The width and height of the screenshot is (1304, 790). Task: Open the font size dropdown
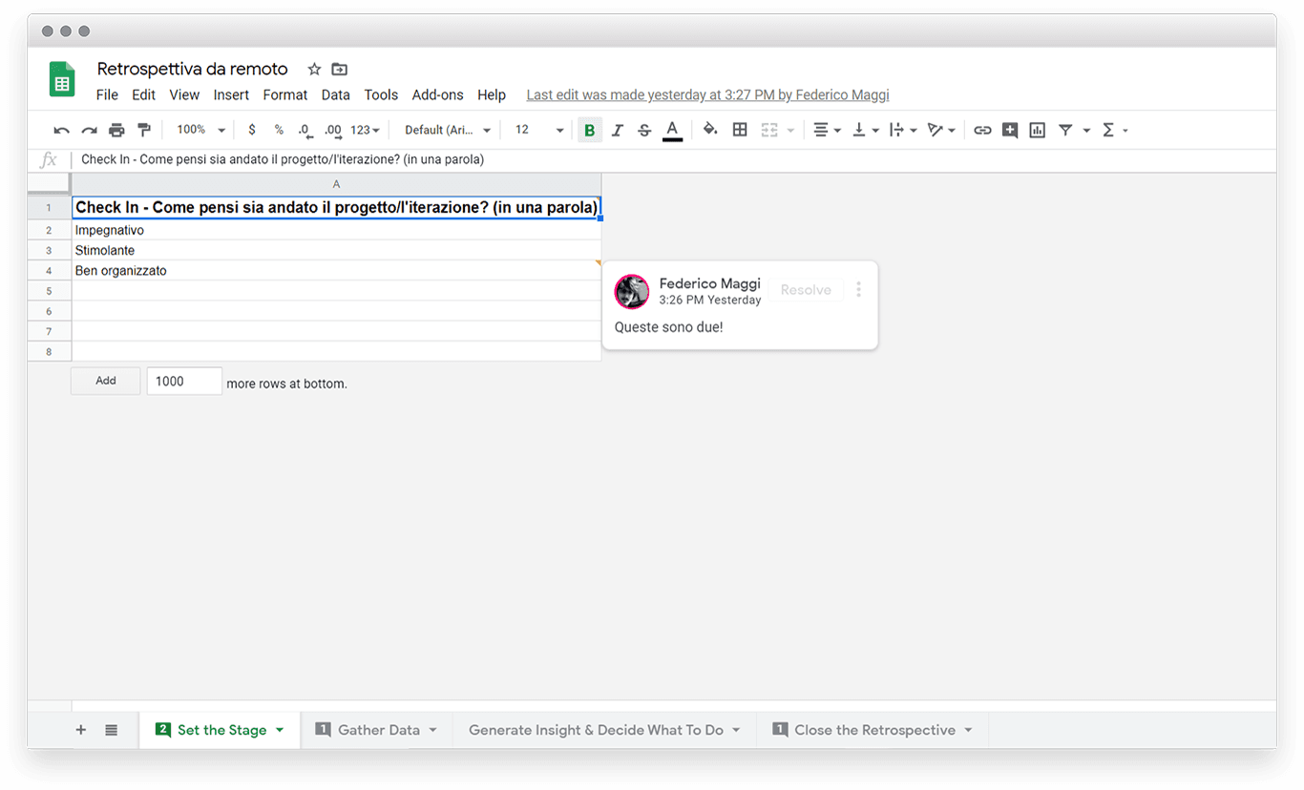tap(539, 130)
